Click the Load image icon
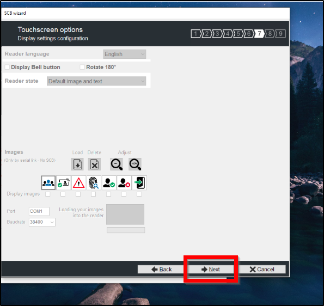Viewport: 324px width, 306px height. point(77,164)
